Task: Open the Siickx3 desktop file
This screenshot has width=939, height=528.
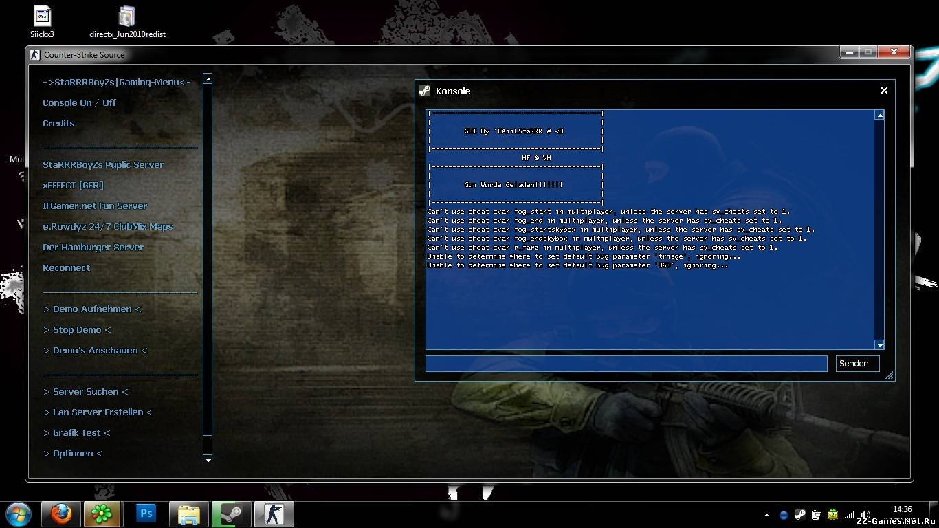Action: click(x=42, y=21)
